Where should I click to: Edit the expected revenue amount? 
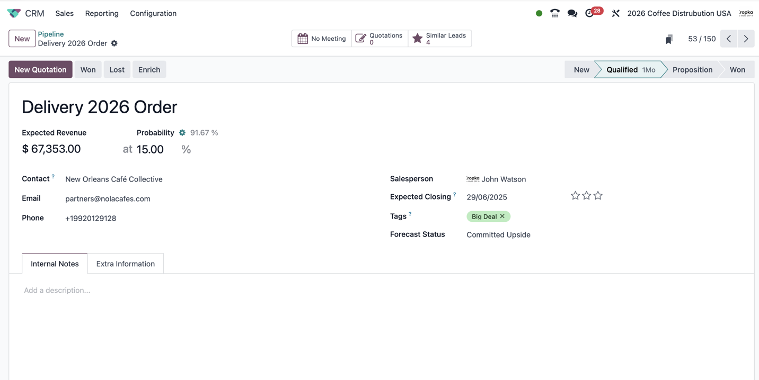tap(57, 149)
